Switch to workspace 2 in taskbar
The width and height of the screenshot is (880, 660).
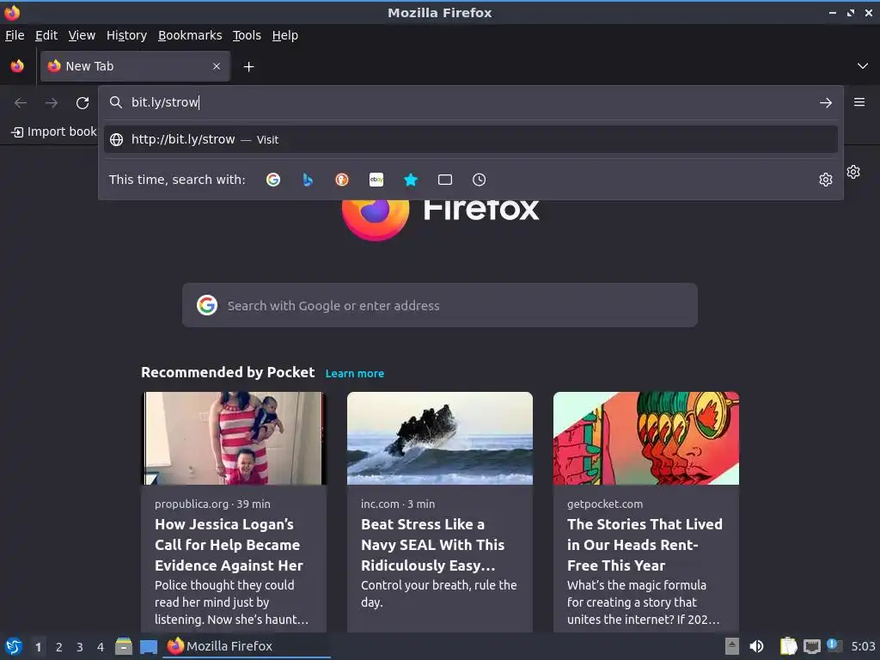(59, 647)
